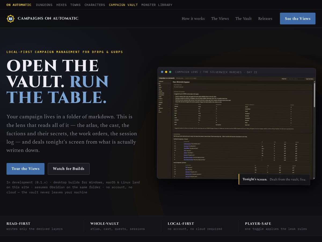Go to the Releases page
Viewport: 322px width, 242px height.
point(265,19)
